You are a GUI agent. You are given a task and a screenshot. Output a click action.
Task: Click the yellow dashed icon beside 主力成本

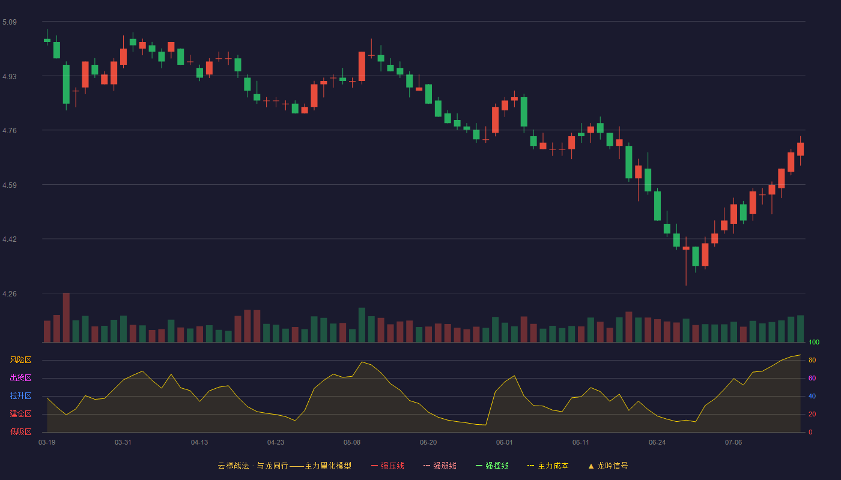[530, 466]
